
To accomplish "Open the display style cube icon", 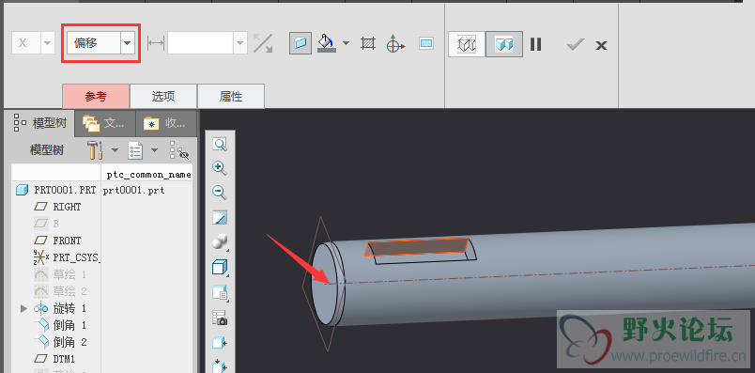I will (220, 268).
